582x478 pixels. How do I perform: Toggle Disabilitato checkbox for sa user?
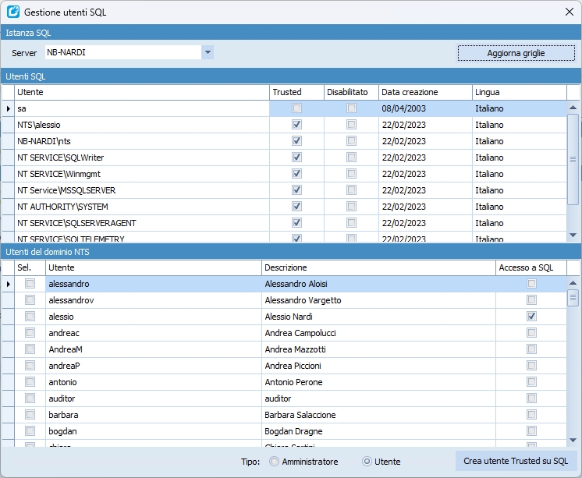pyautogui.click(x=352, y=108)
